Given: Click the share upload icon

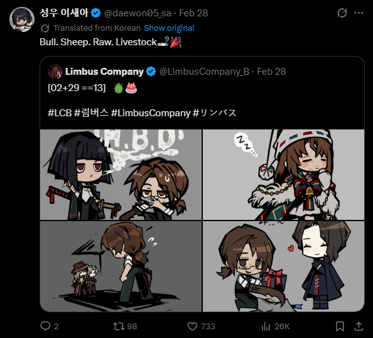Looking at the screenshot, I should point(359,326).
